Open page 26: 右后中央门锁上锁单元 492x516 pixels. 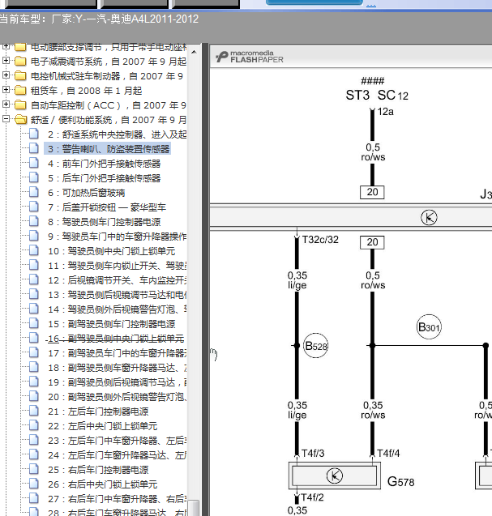[x=102, y=484]
